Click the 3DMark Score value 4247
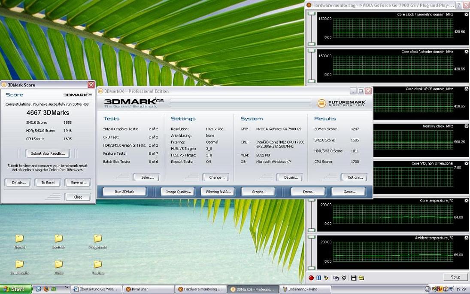Viewport: 470px width, 294px height. tap(355, 129)
